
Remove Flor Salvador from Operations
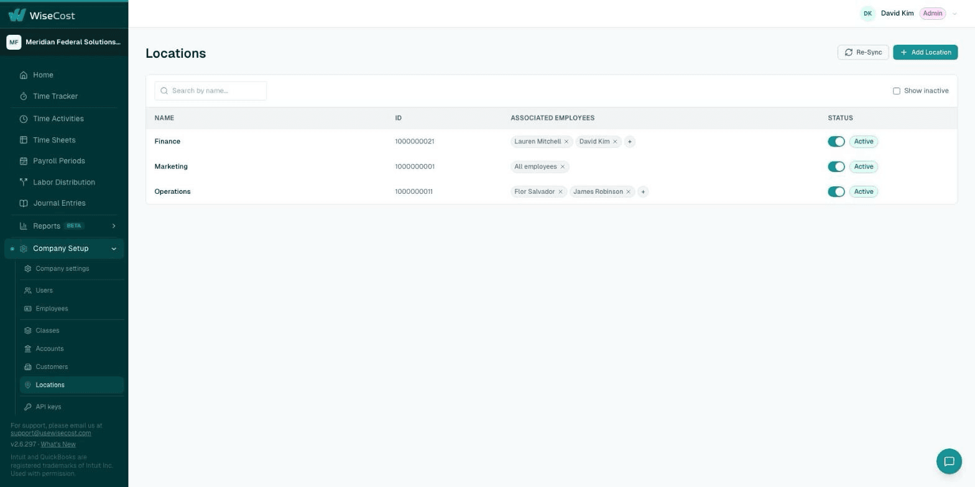[560, 192]
